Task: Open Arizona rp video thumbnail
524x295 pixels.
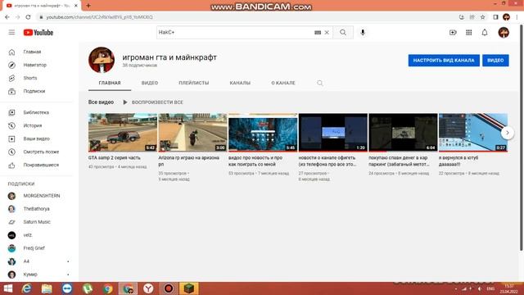Action: (193, 133)
